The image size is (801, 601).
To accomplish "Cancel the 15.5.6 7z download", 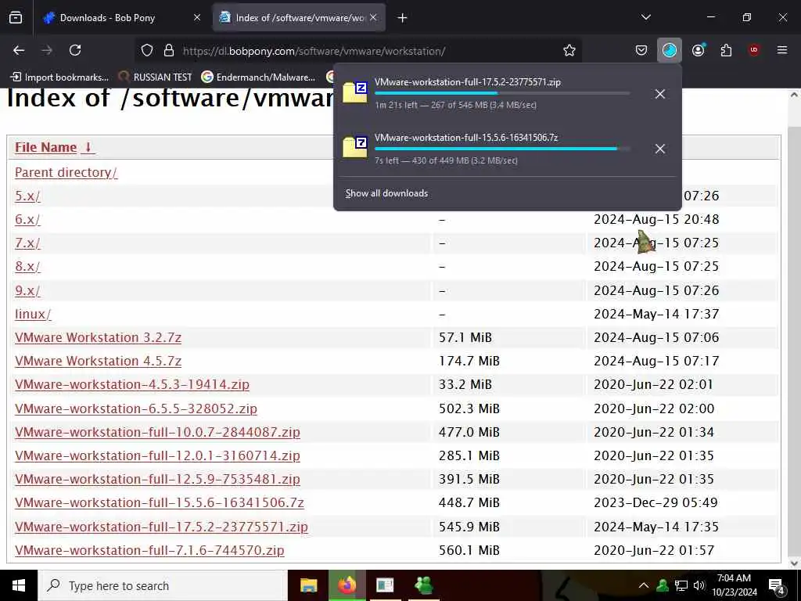I will point(660,149).
